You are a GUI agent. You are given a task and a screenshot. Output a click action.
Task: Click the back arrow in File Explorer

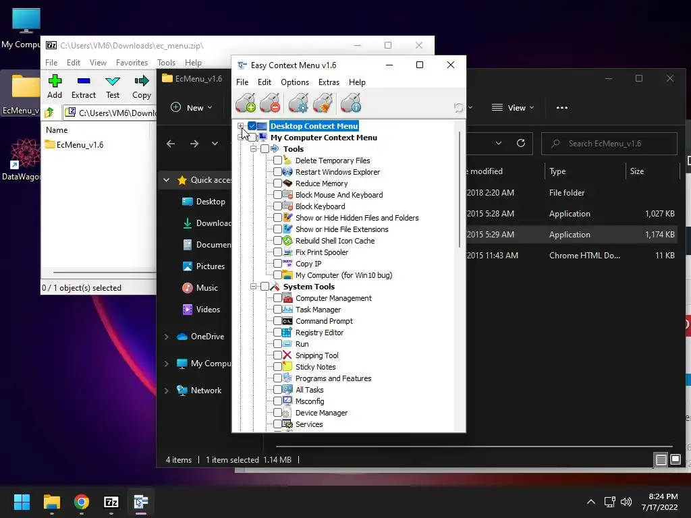pyautogui.click(x=171, y=144)
